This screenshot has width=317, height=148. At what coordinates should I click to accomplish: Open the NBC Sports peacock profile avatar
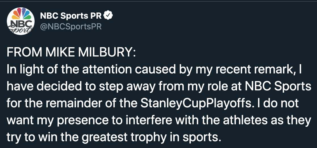pos(21,21)
